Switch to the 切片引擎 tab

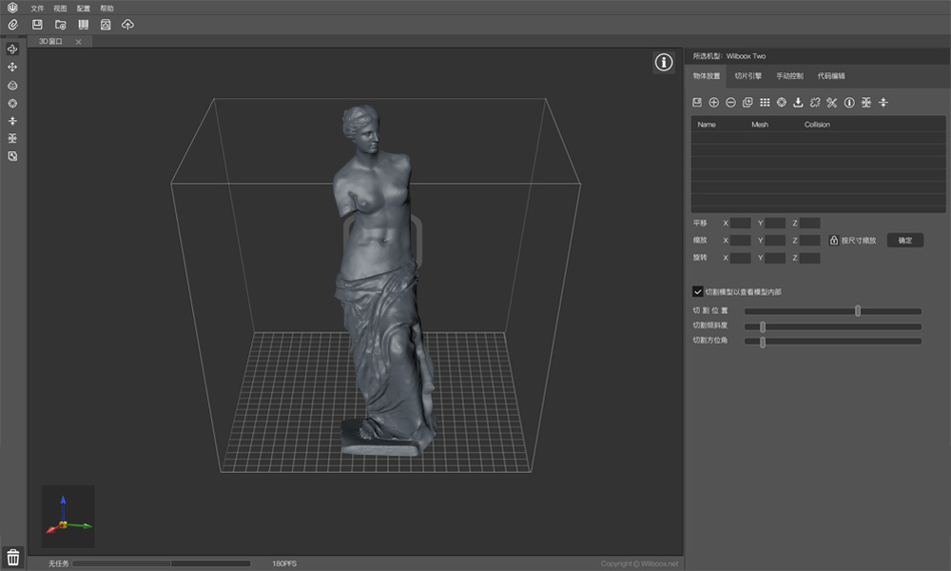point(747,76)
